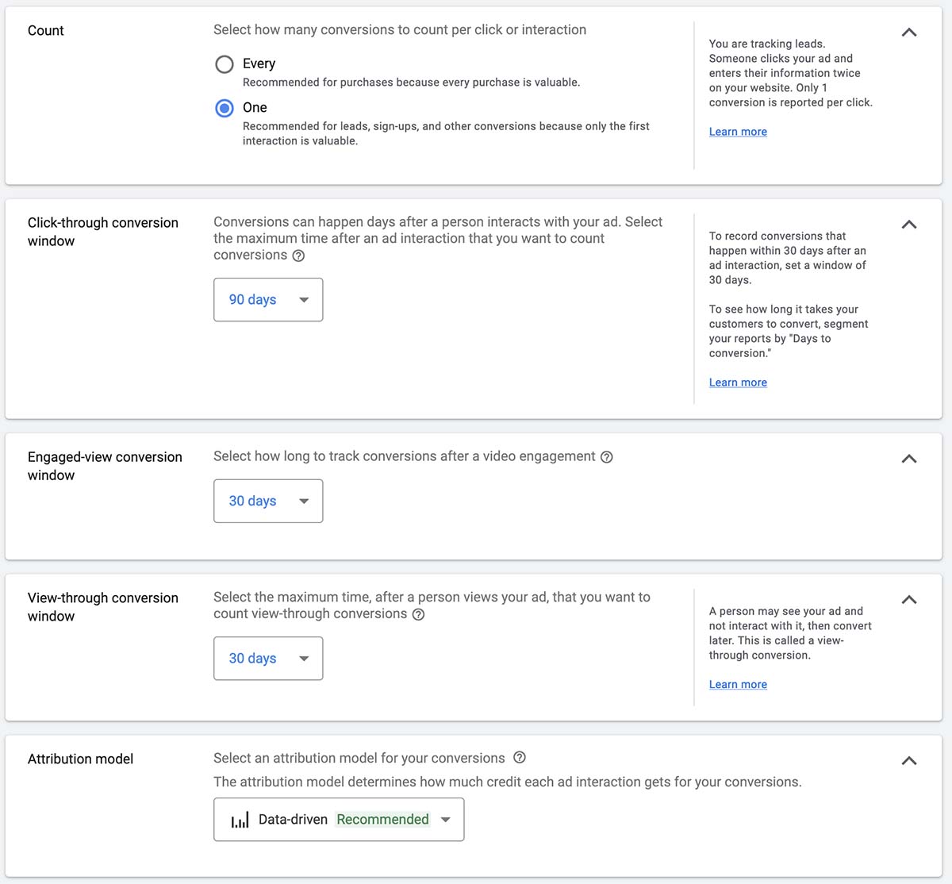Click 'Engaged-view conversion window' heading
This screenshot has height=884, width=952.
(105, 466)
